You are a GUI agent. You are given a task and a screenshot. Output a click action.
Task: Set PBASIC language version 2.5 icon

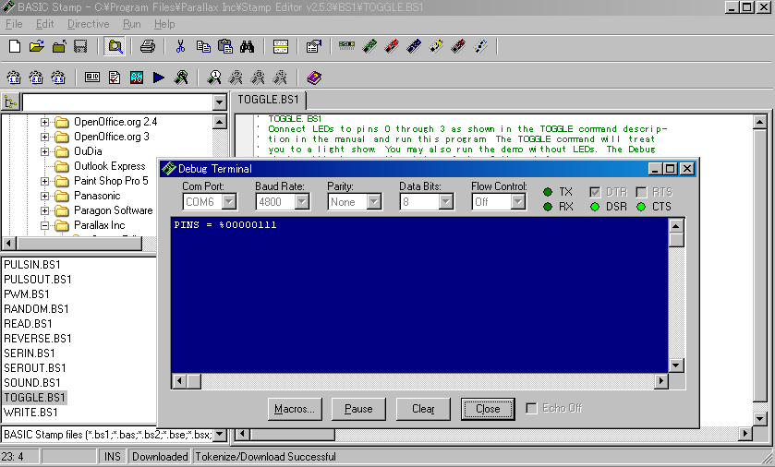(x=58, y=77)
